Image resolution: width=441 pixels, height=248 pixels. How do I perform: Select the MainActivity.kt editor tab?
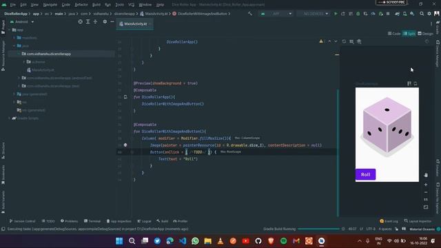click(135, 24)
